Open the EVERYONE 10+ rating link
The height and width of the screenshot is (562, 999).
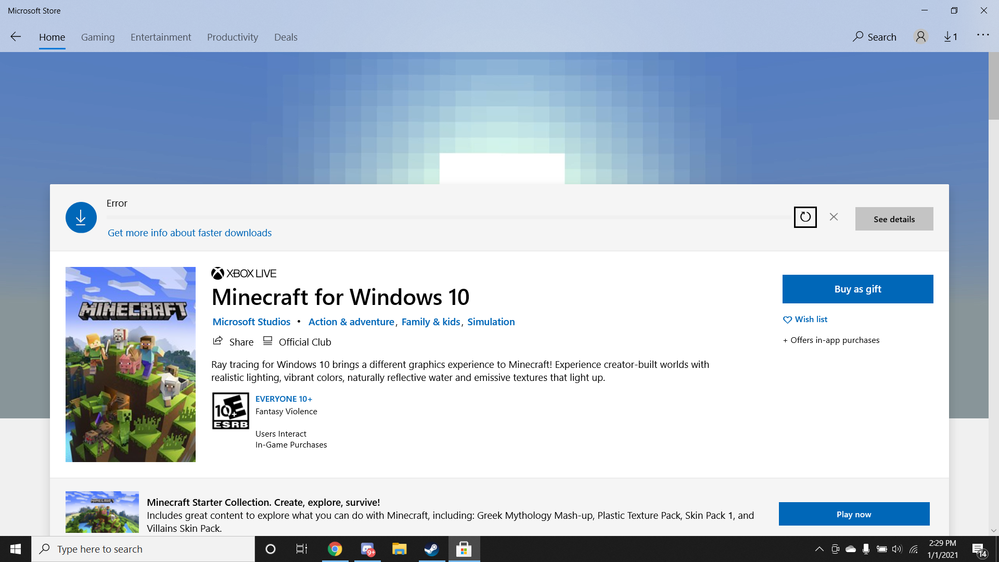284,399
